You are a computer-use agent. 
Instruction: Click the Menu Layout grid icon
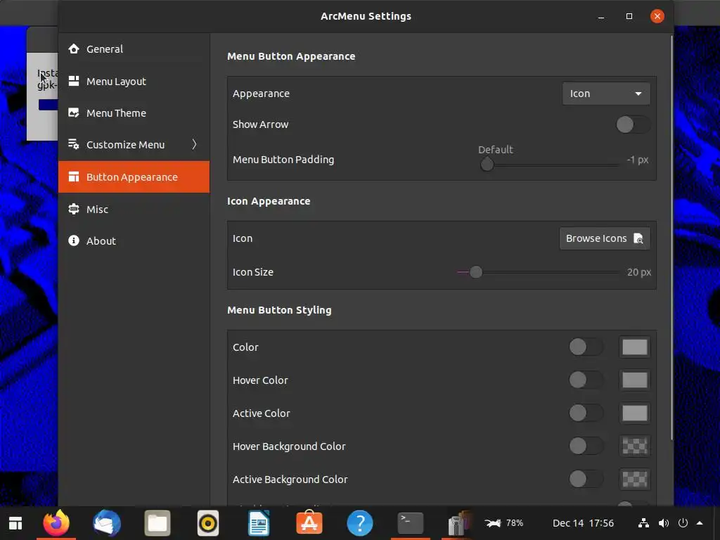[x=73, y=82]
